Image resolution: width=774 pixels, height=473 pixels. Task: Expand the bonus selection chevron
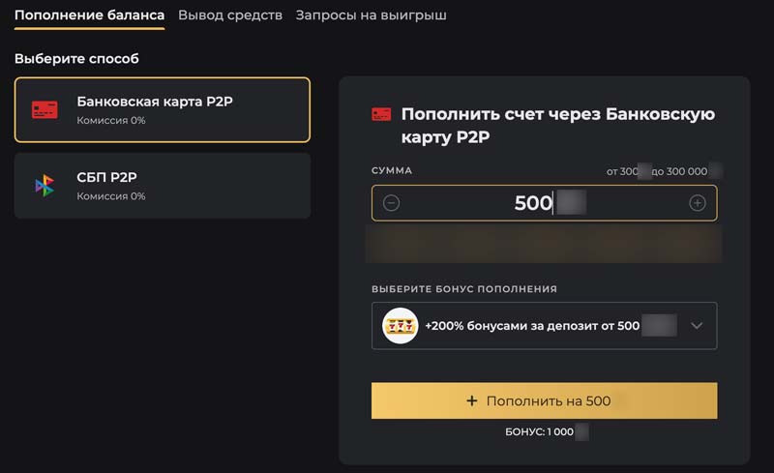697,326
